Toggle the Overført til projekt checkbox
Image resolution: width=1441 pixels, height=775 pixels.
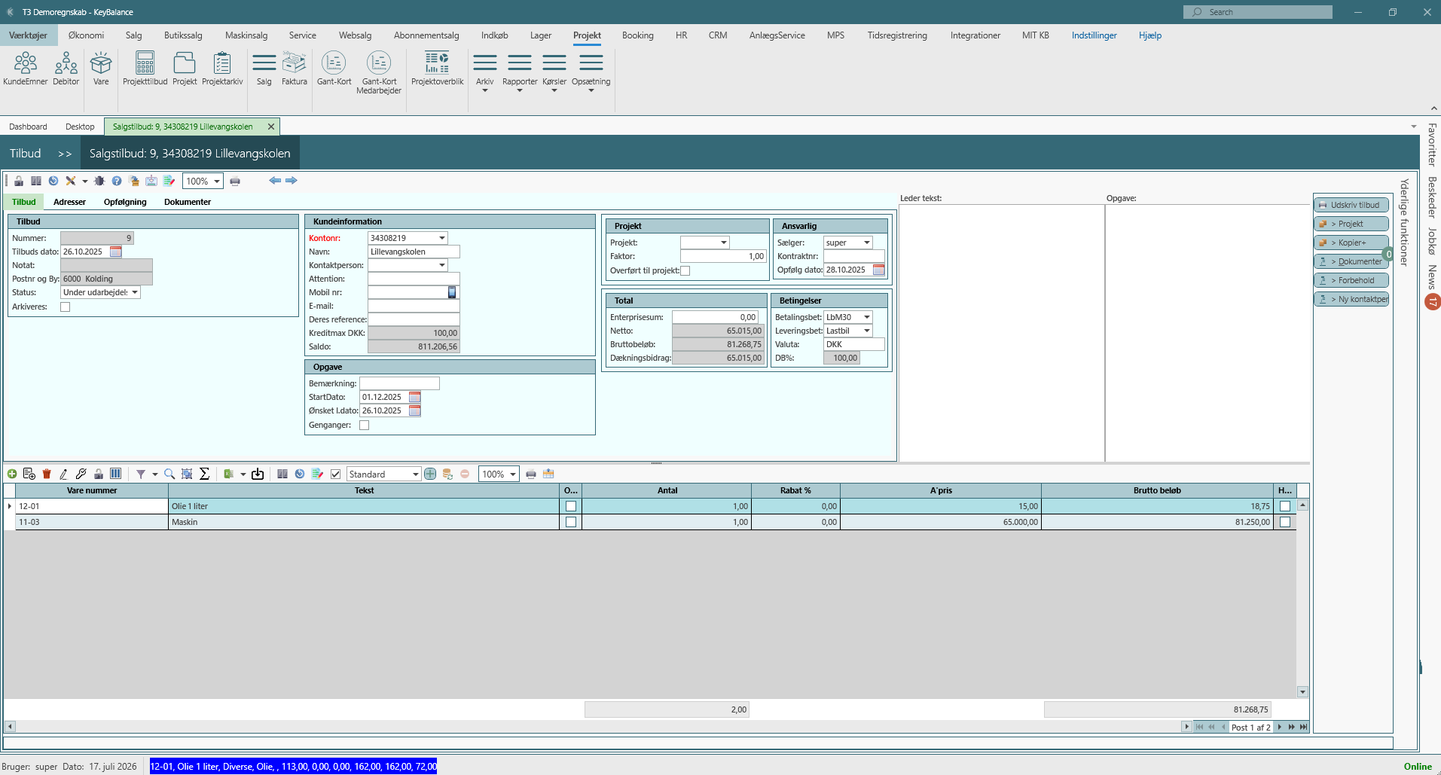[685, 270]
